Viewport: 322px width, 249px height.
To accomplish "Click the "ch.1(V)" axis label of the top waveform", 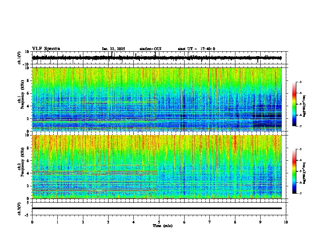I will (20, 58).
